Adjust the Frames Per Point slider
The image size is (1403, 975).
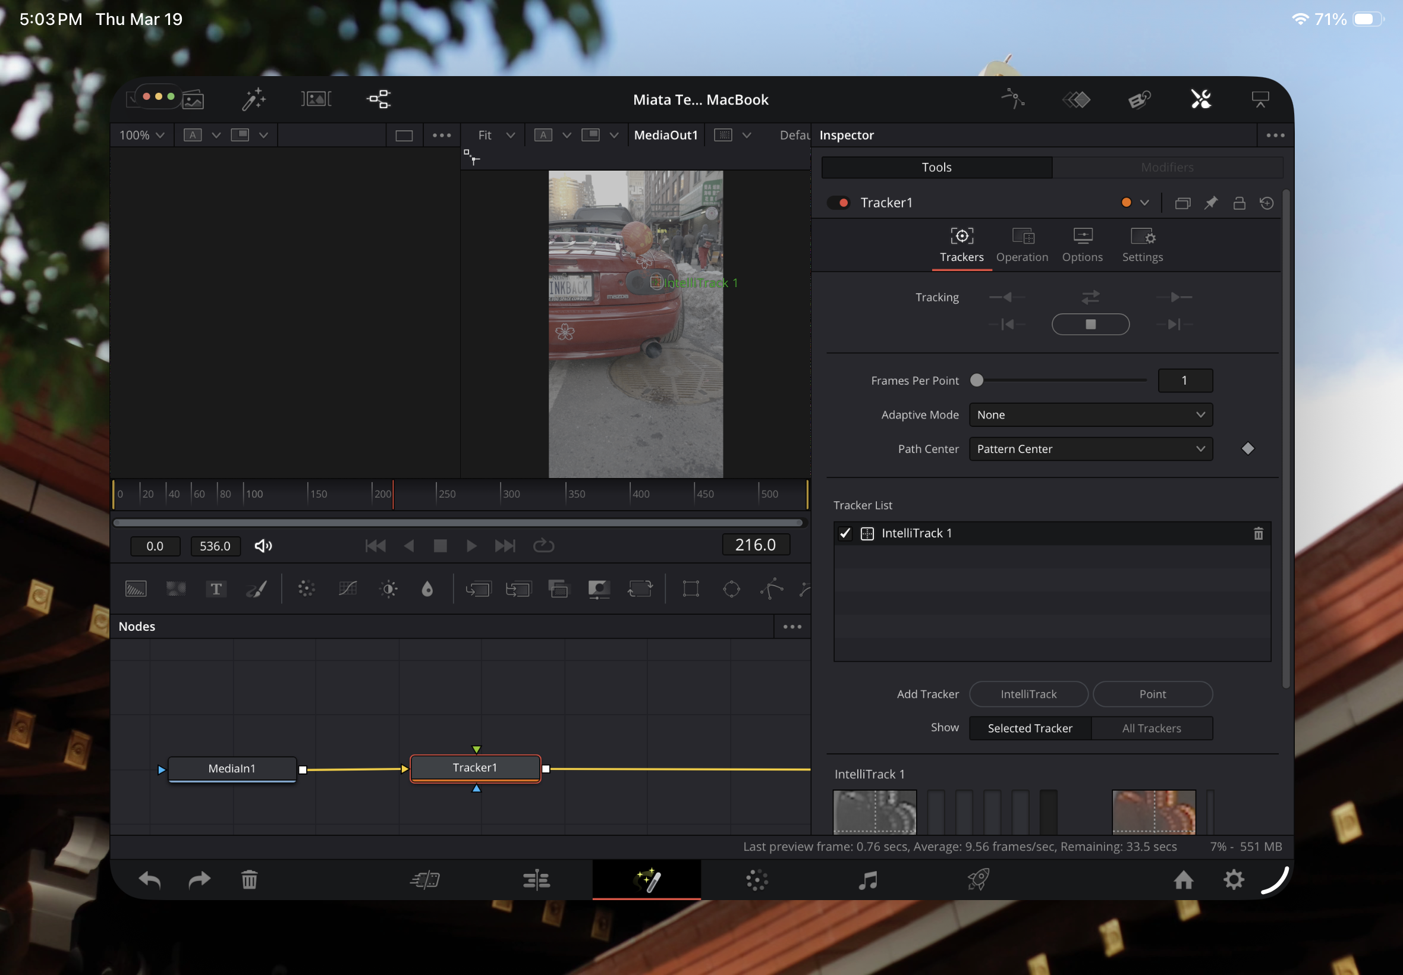click(x=978, y=380)
